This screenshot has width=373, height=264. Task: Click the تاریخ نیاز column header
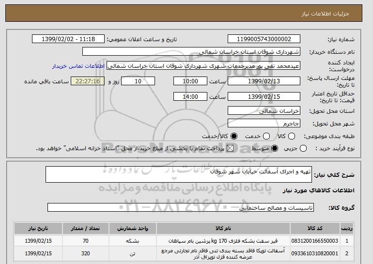coord(38,228)
